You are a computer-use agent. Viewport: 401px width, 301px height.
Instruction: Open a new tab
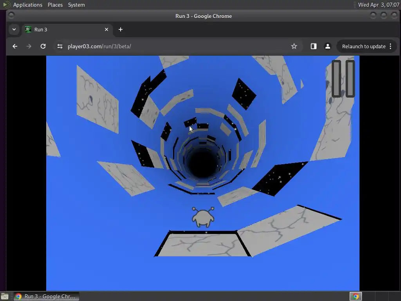[x=121, y=29]
